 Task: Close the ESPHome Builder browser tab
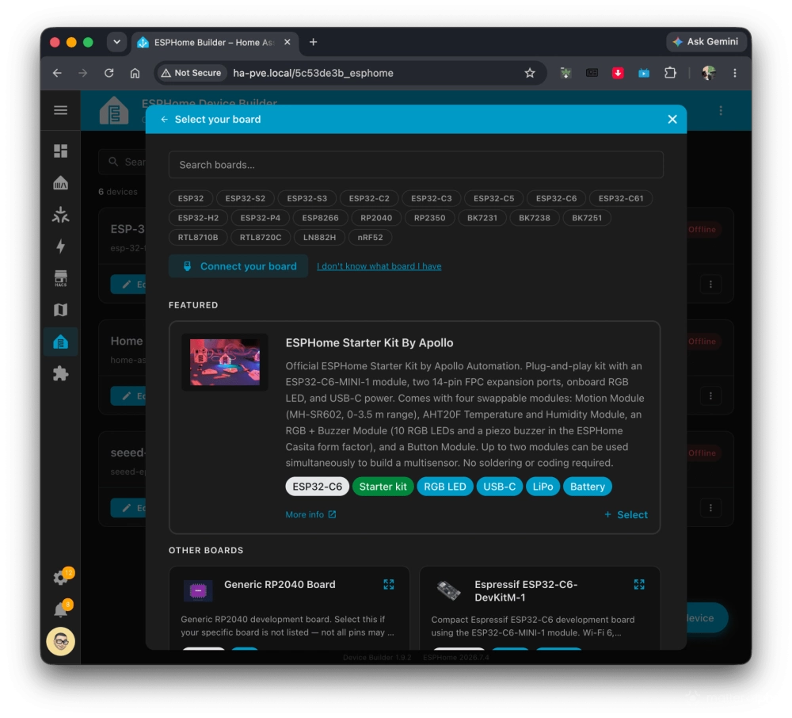(287, 42)
